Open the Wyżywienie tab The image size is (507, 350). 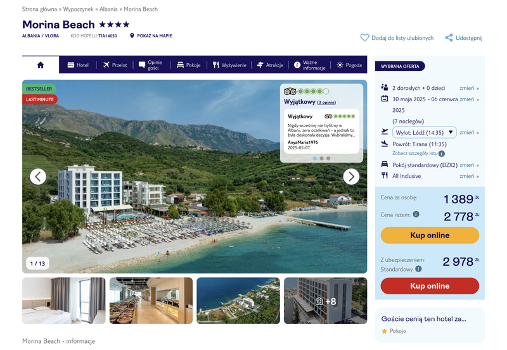(x=229, y=65)
